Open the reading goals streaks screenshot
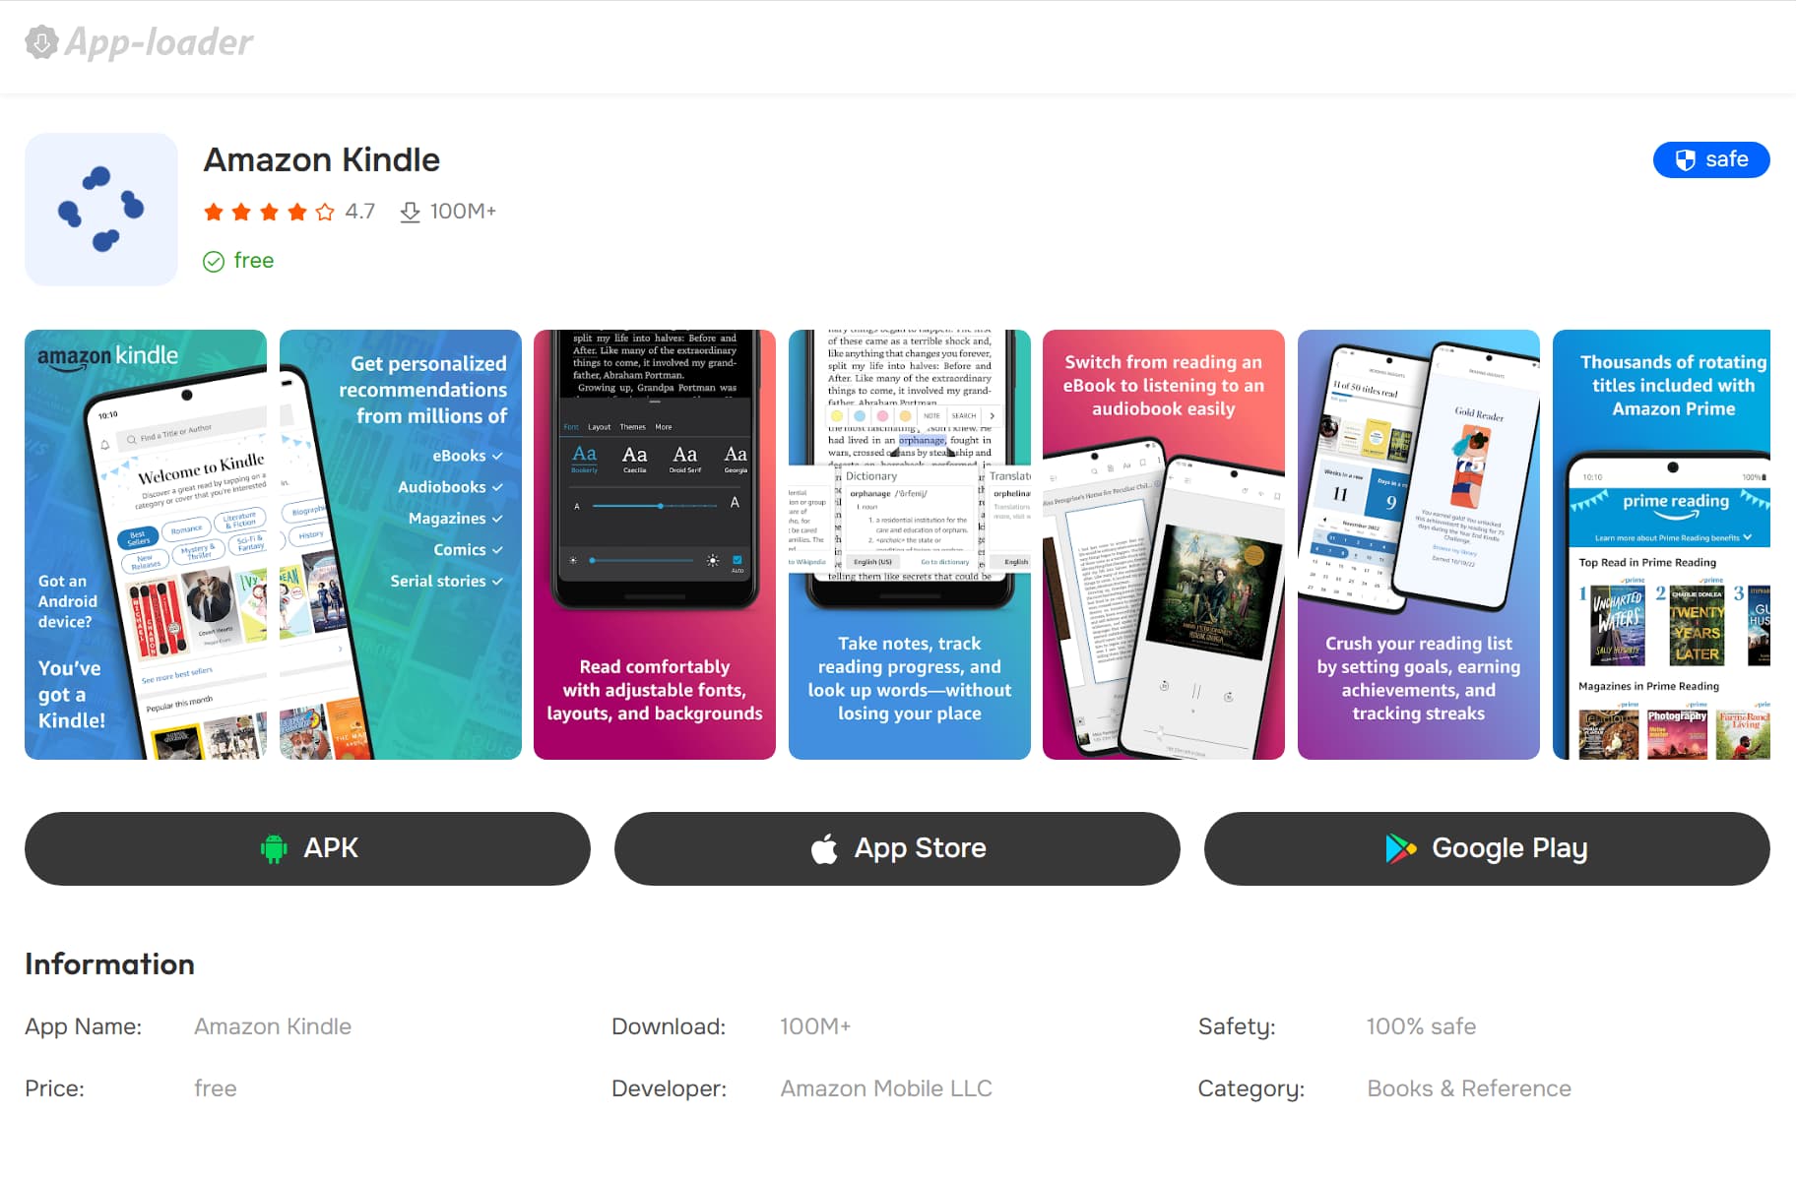 click(1419, 544)
